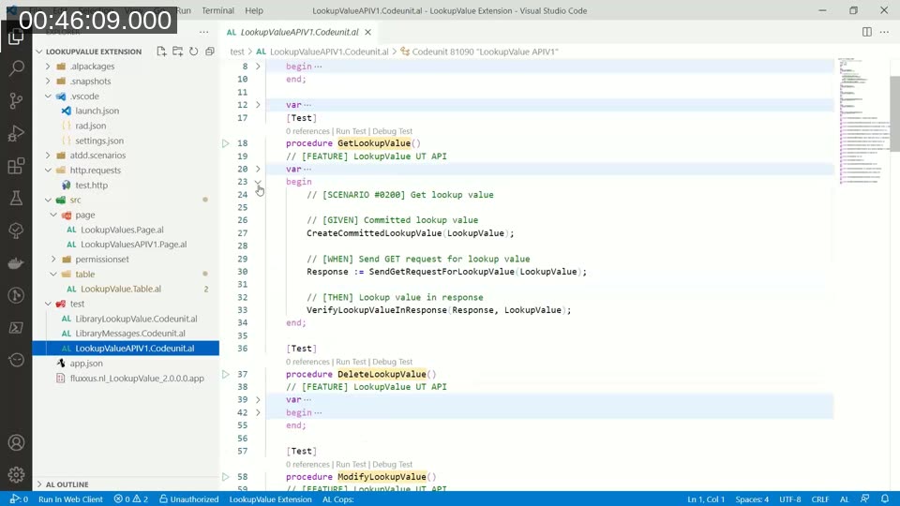Open the Testing beaker view

(x=16, y=198)
